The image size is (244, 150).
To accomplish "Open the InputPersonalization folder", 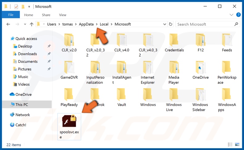I will [x=95, y=73].
